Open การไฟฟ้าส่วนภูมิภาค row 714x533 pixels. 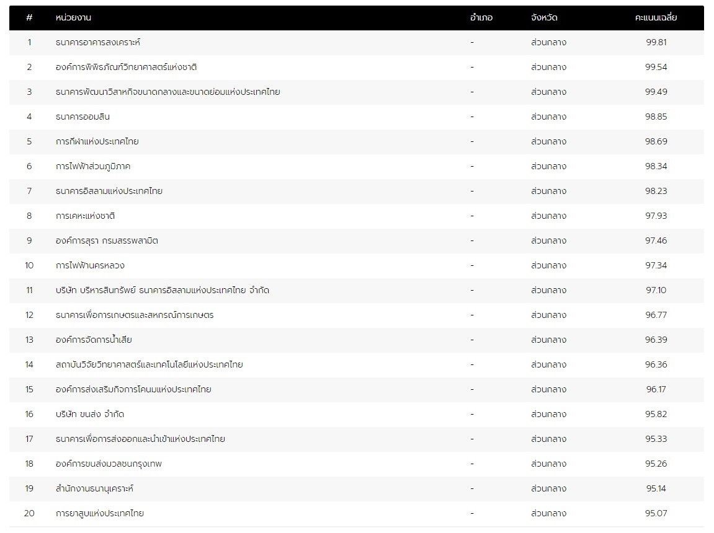92,167
